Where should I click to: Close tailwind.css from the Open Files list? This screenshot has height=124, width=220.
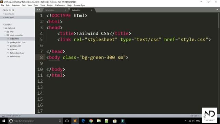pyautogui.click(x=3, y=14)
